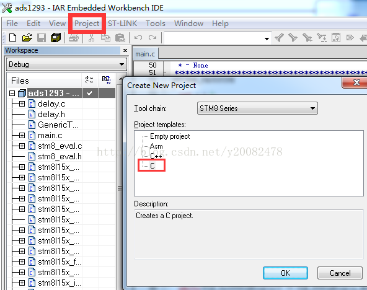
Task: Open the ST-LINK menu
Action: [122, 24]
